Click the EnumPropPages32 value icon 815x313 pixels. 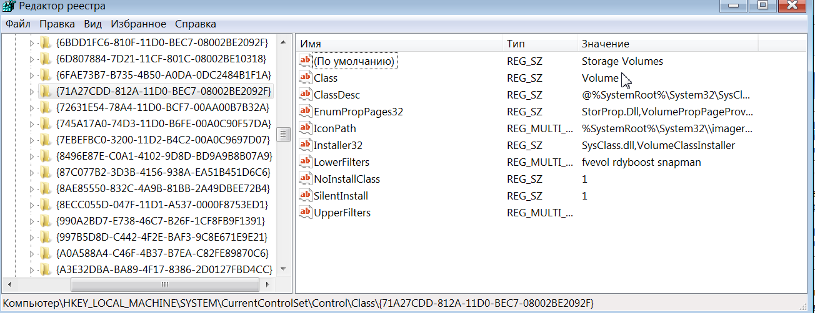(305, 112)
